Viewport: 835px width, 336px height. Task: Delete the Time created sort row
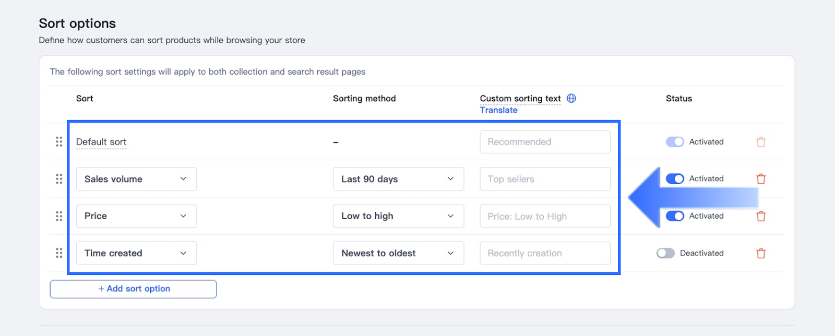point(761,254)
